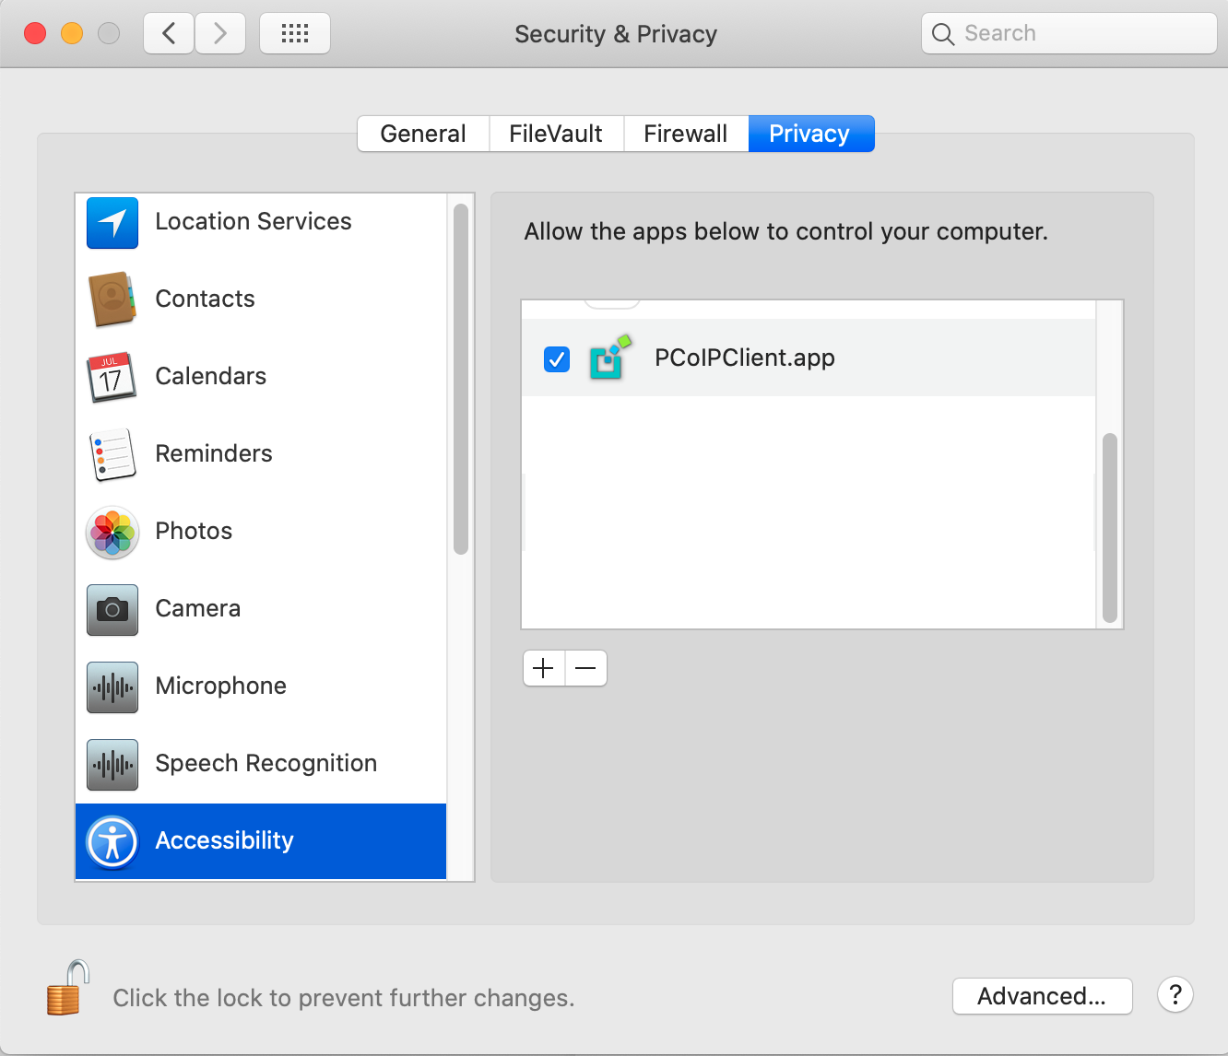Select Speech Recognition in the list
1228x1056 pixels.
point(261,764)
